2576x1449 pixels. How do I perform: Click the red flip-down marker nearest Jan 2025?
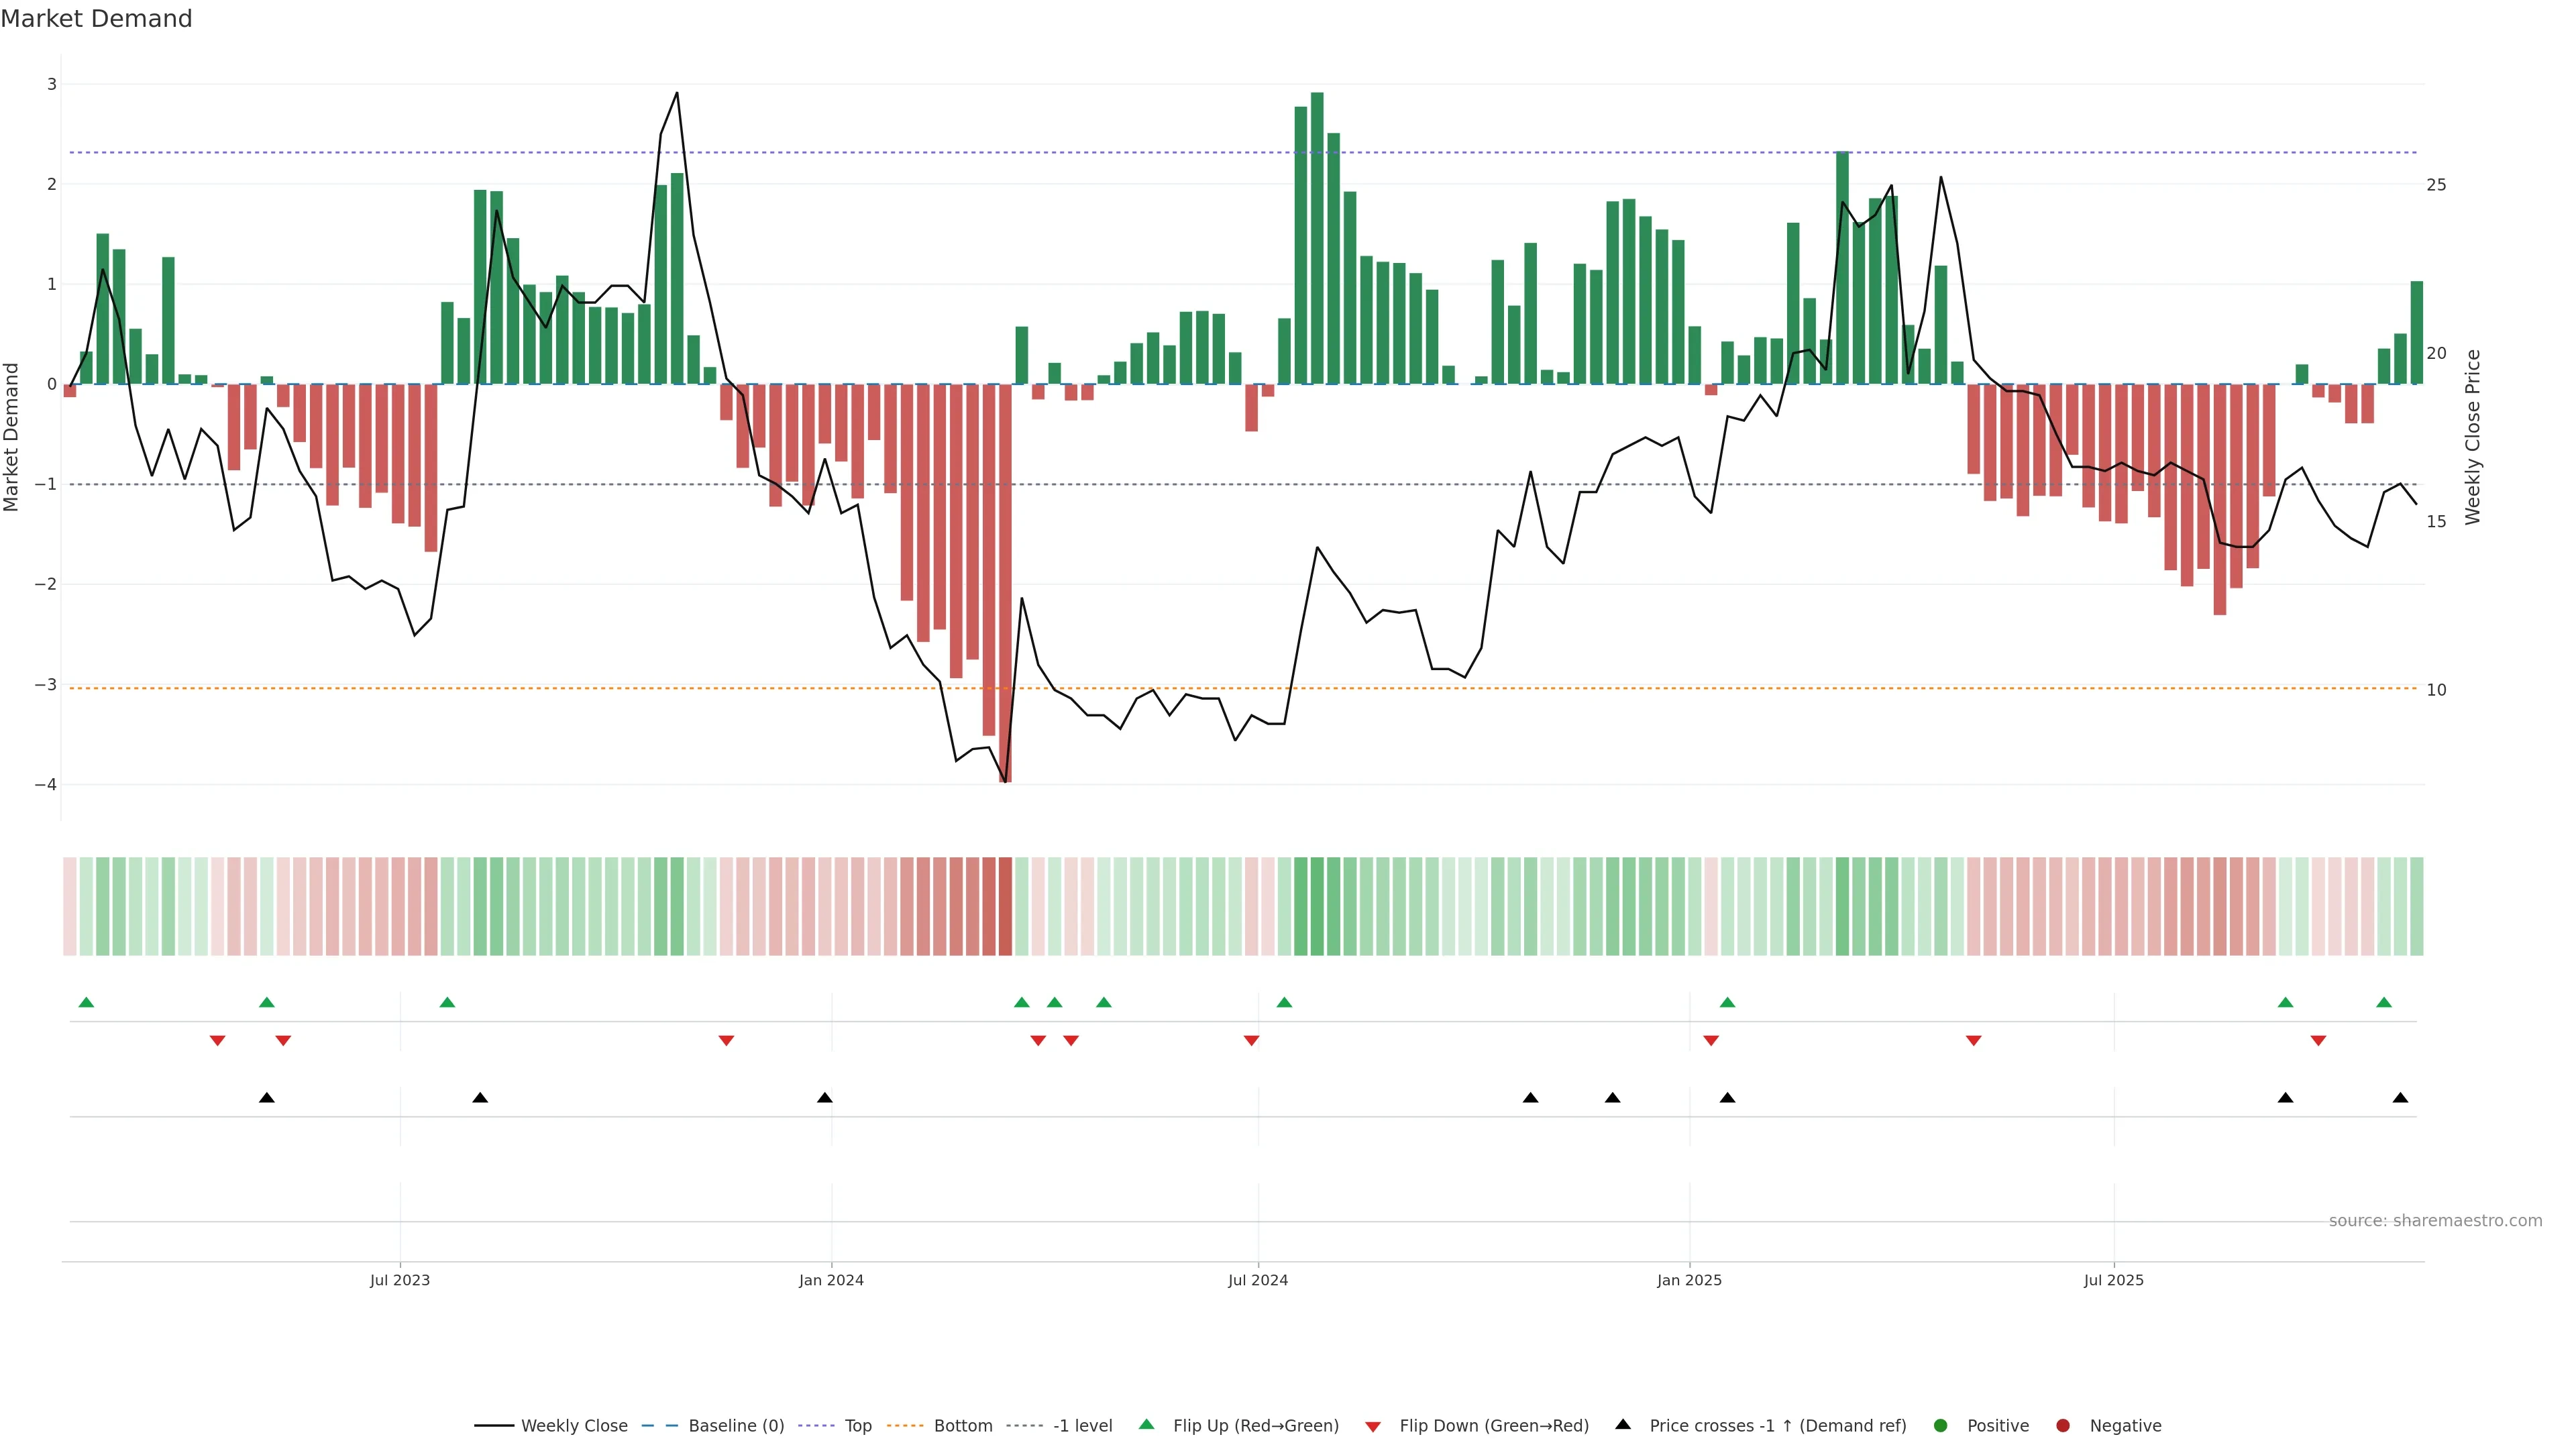point(1711,1041)
